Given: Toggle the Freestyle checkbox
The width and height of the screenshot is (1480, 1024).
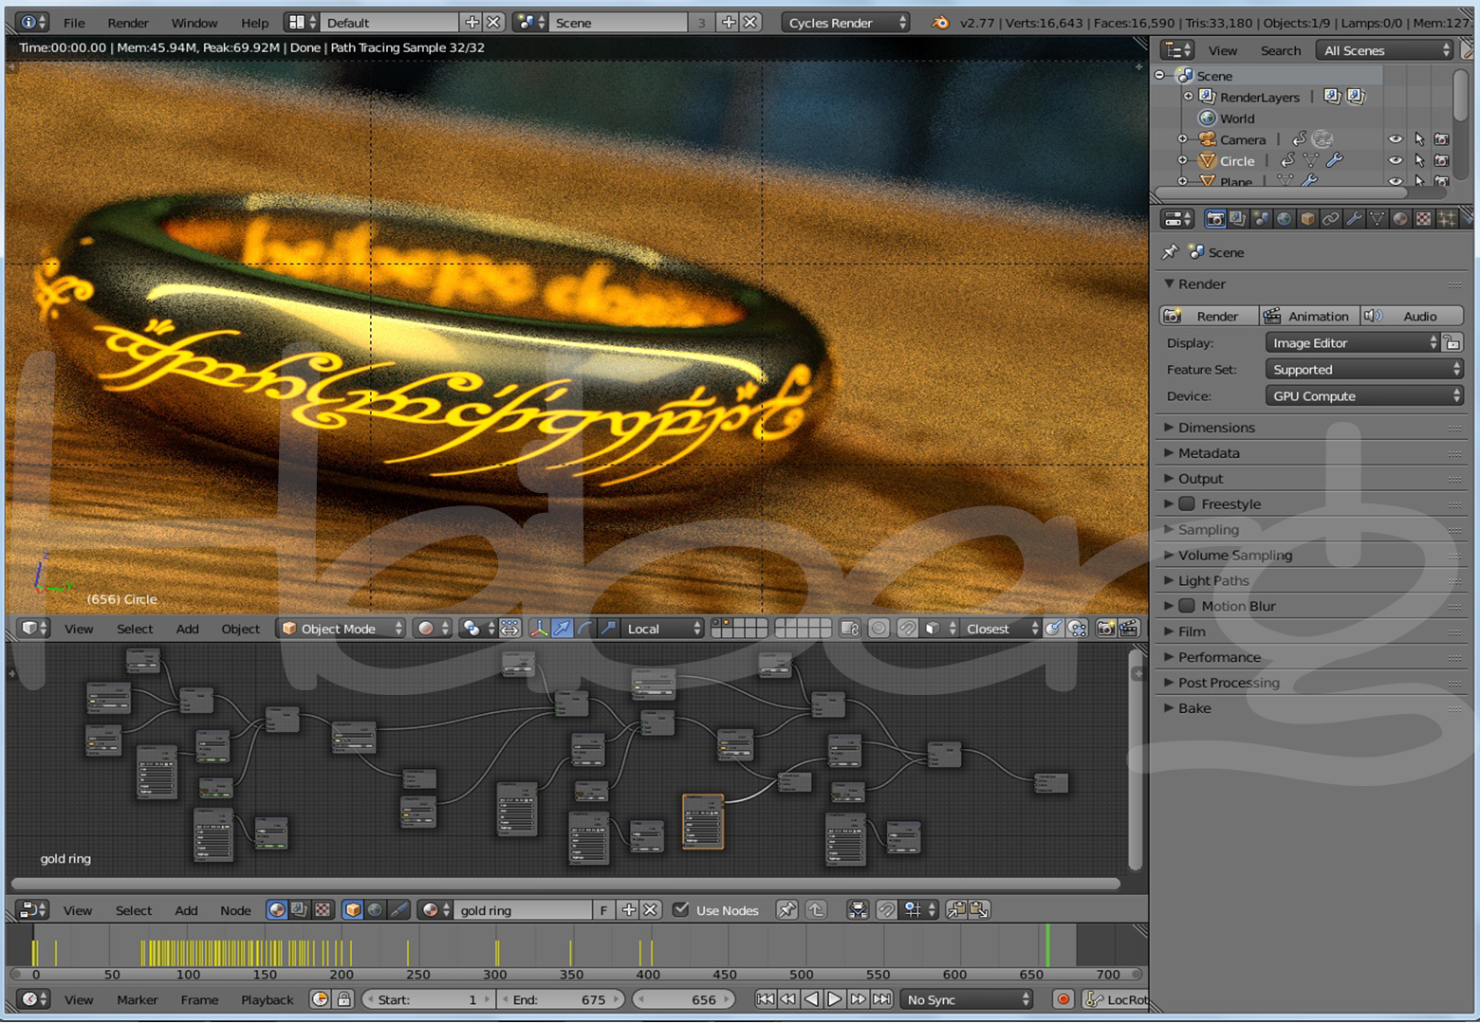Looking at the screenshot, I should [x=1187, y=503].
